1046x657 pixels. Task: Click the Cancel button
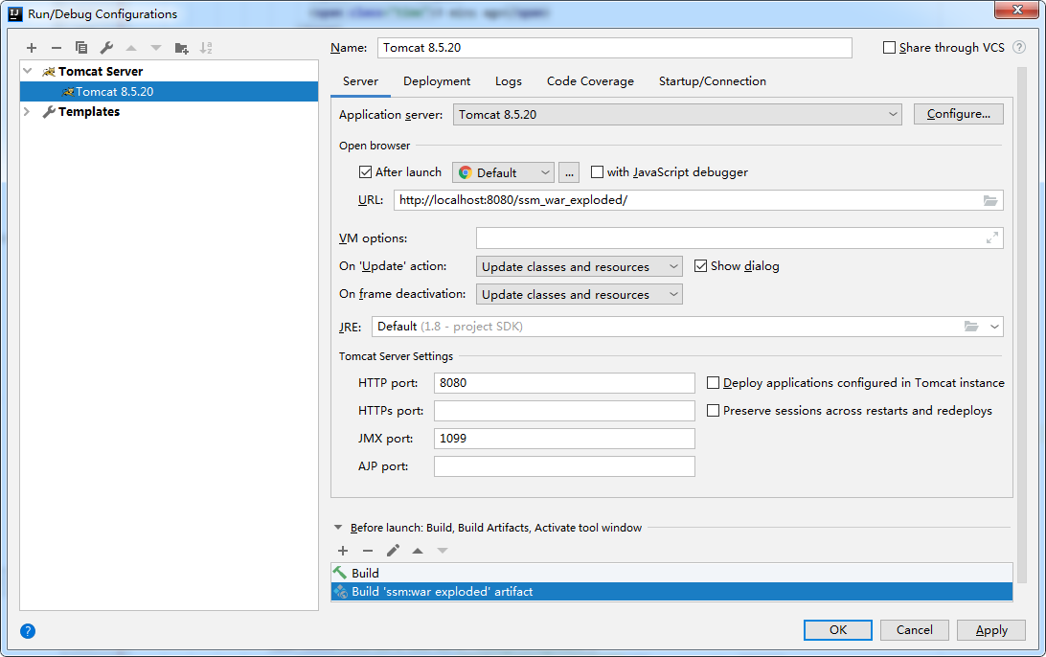pos(915,630)
